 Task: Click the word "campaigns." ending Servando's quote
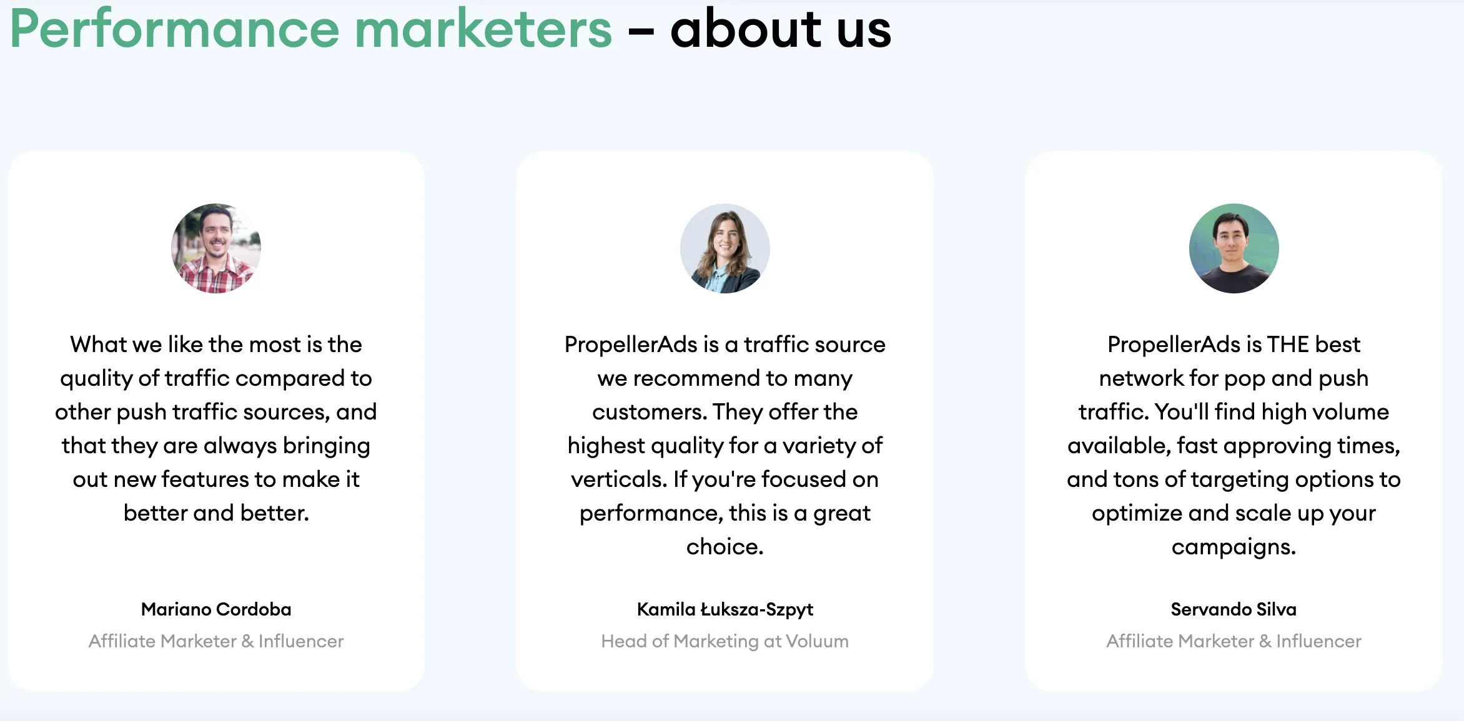1234,547
